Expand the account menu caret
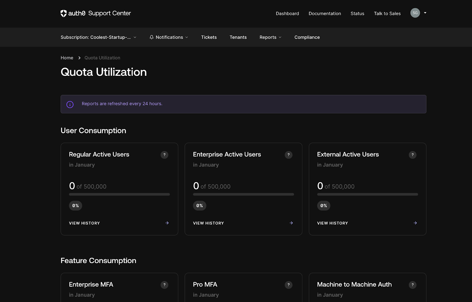This screenshot has width=472, height=302. tap(425, 13)
